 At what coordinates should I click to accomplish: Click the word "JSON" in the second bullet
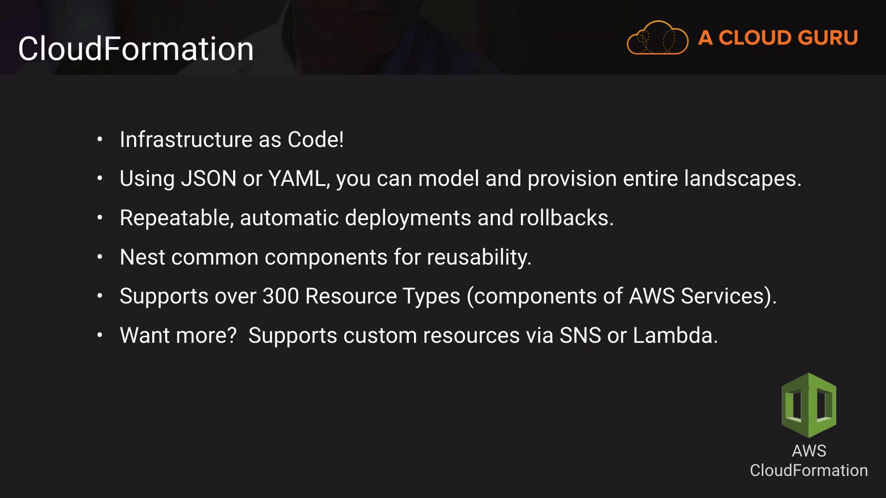[x=209, y=178]
